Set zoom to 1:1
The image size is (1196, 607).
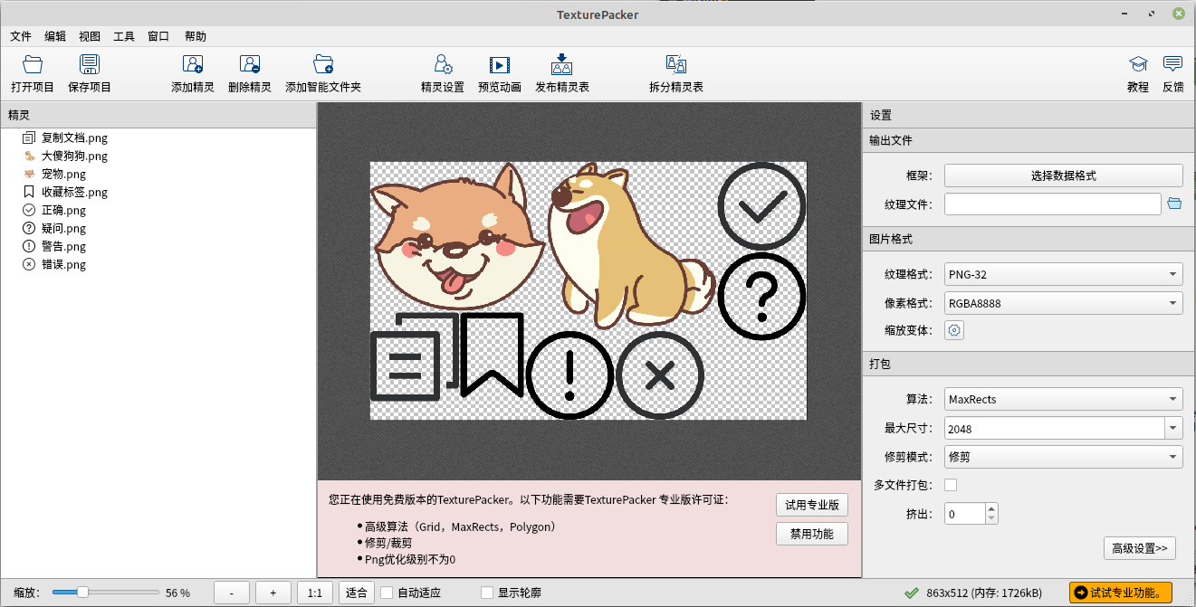coord(314,593)
